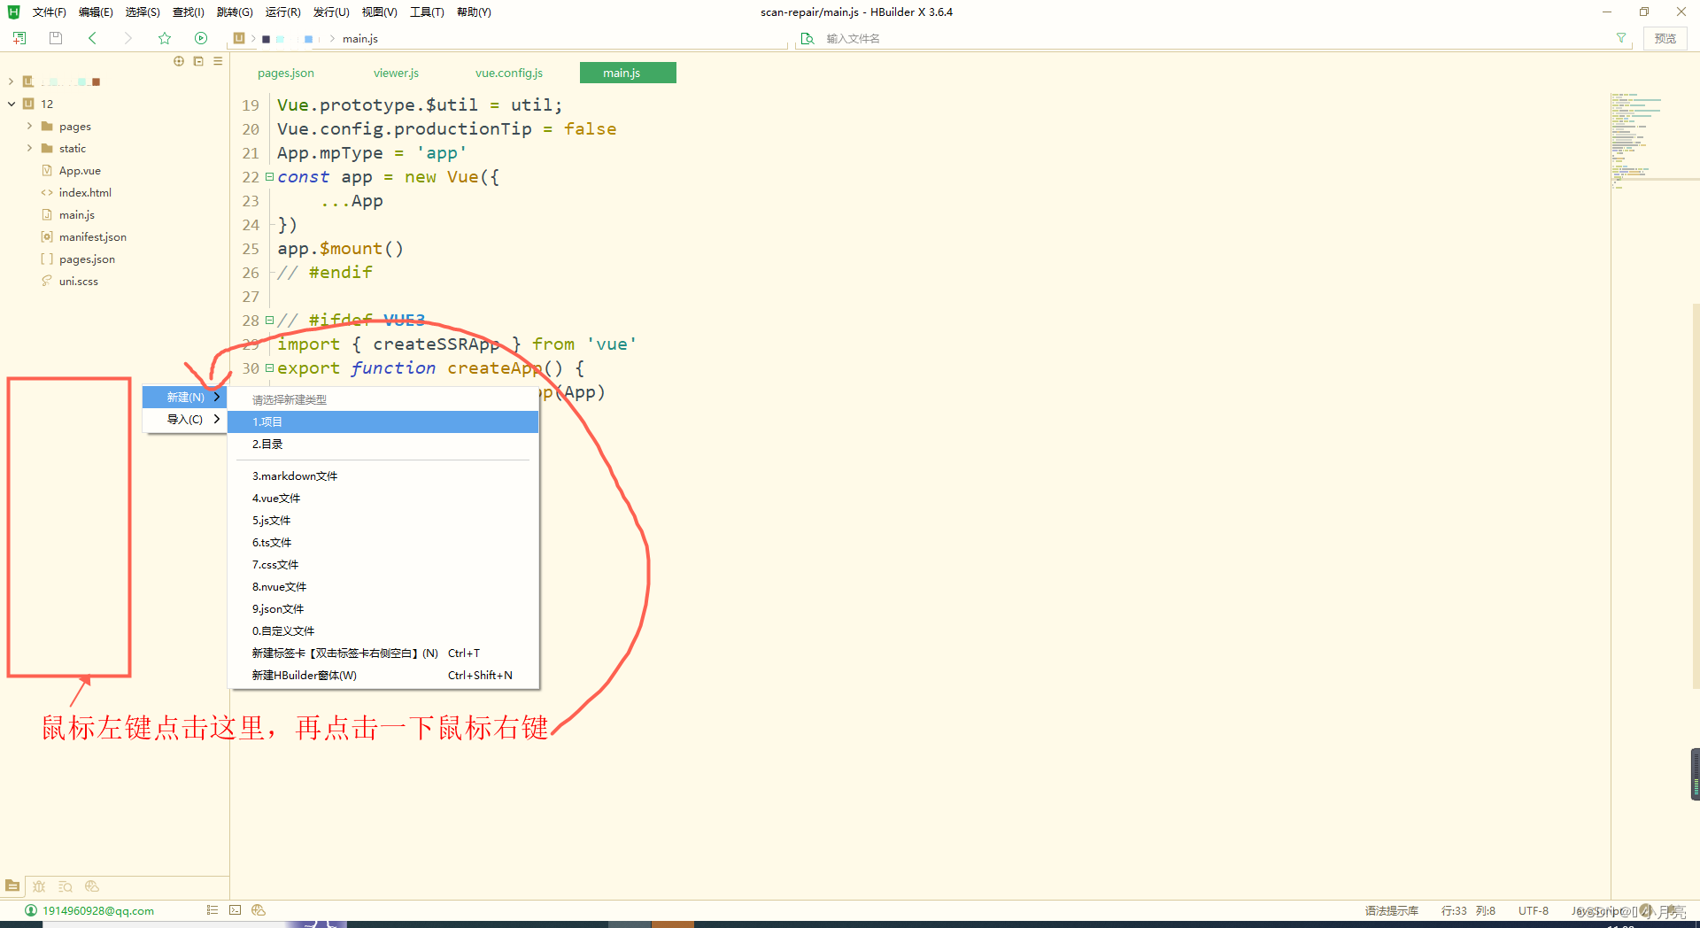The width and height of the screenshot is (1700, 928).
Task: Click 行:33 列:8 position indicator
Action: coord(1468,910)
